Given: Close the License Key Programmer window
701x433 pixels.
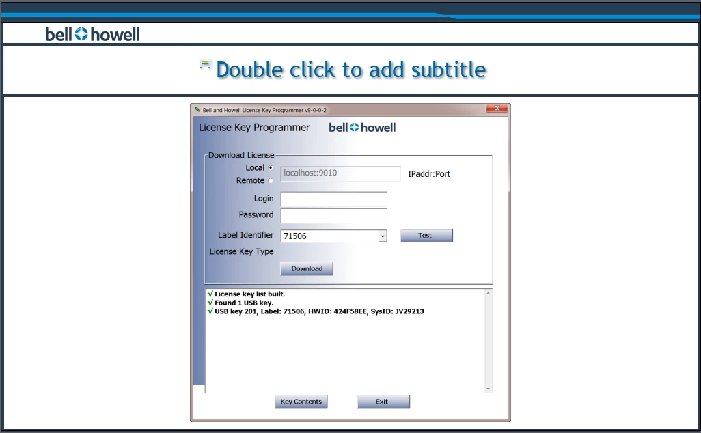Looking at the screenshot, I should (497, 108).
